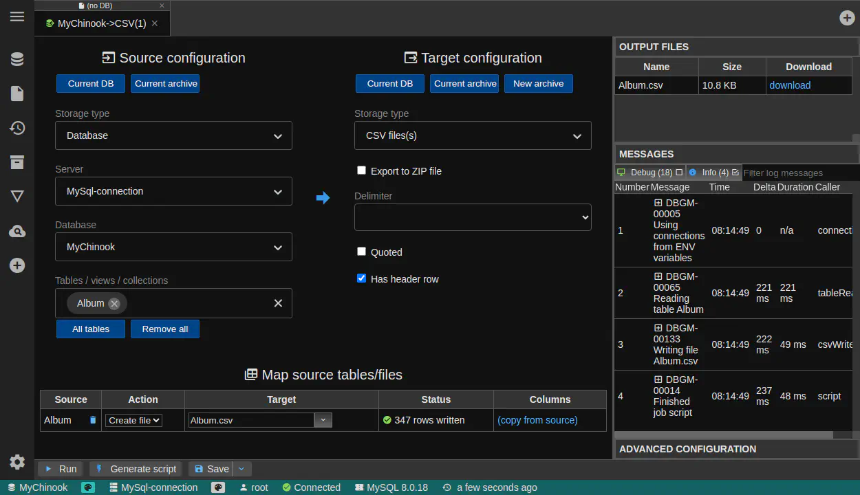Enable Export to ZIP file checkbox
Screen dimensions: 860x495
[x=361, y=170]
